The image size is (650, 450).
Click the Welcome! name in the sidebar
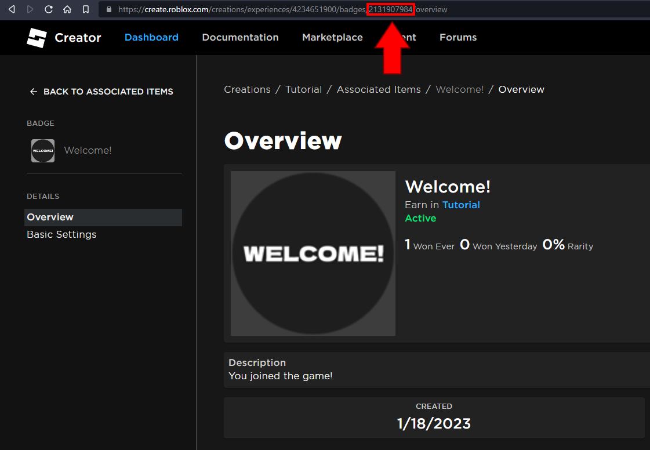point(88,151)
